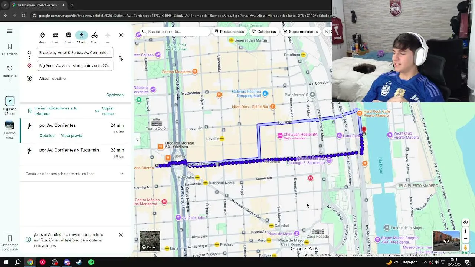Open the Big Pons recent shortcut
Screen dimensions: 475x267
(10, 106)
